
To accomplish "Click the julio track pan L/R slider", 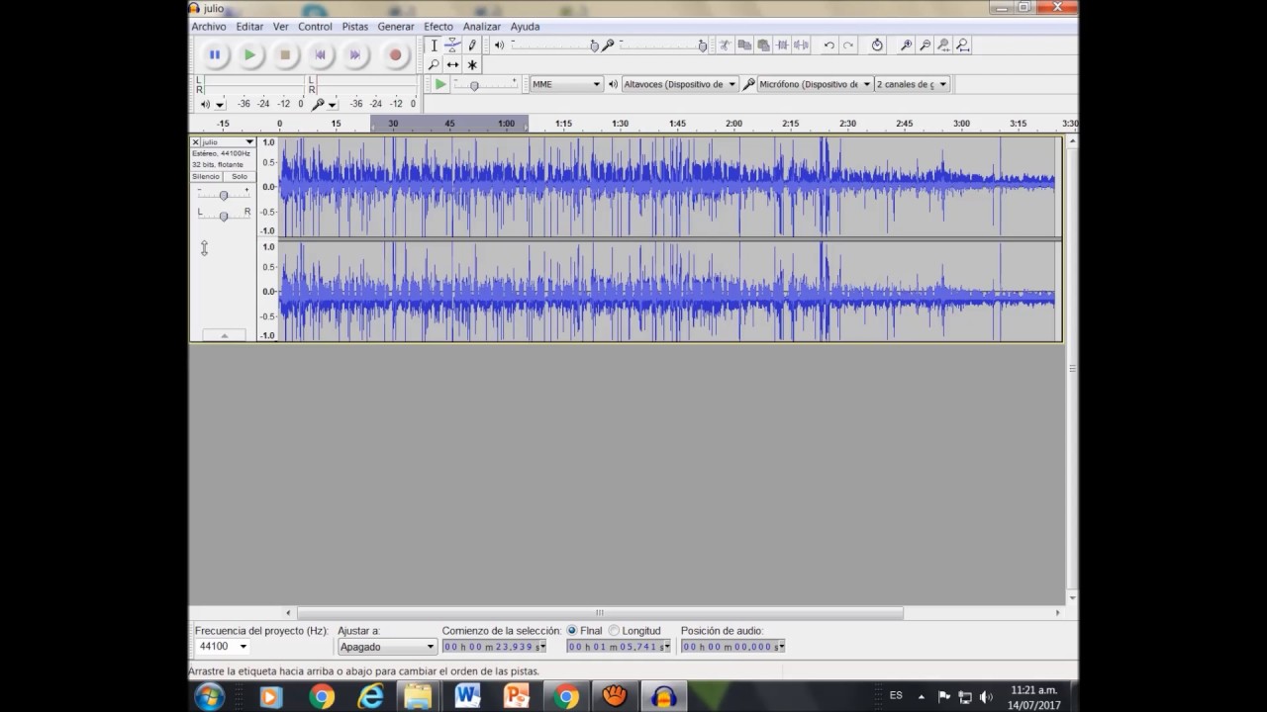I will (x=224, y=215).
